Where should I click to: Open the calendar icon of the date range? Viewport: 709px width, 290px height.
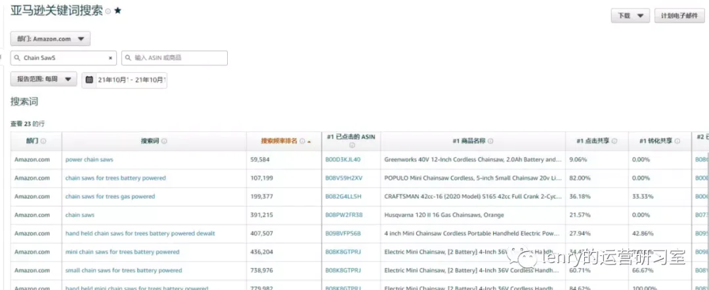pyautogui.click(x=89, y=79)
